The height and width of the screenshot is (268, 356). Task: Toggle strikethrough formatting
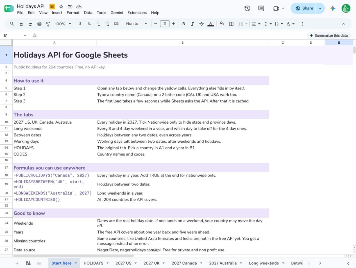[201, 24]
